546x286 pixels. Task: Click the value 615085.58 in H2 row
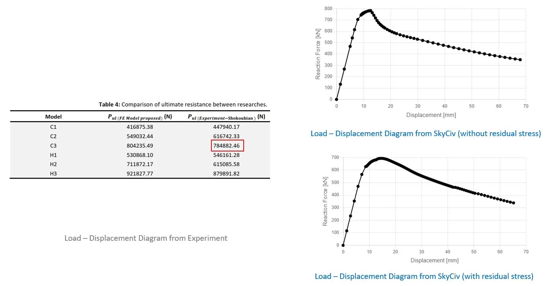click(x=226, y=164)
